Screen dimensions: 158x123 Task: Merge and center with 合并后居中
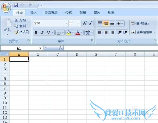pyautogui.click(x=142, y=32)
